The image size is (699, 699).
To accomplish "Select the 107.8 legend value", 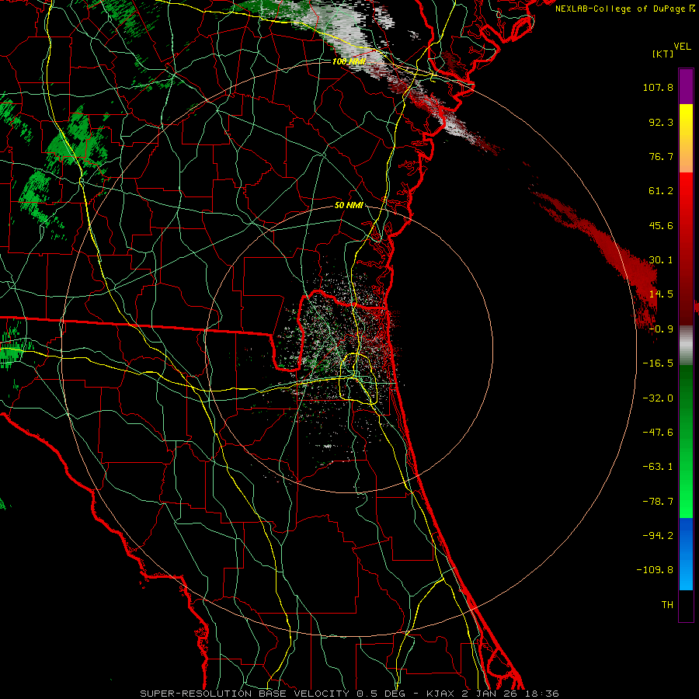I will click(658, 87).
